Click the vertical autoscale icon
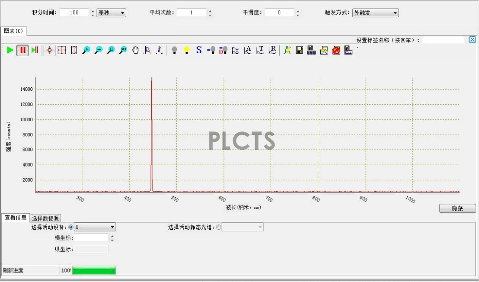Image resolution: width=479 pixels, height=282 pixels. coord(74,50)
